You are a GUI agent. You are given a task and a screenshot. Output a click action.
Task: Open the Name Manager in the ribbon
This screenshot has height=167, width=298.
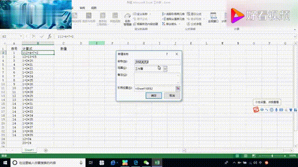(127, 19)
